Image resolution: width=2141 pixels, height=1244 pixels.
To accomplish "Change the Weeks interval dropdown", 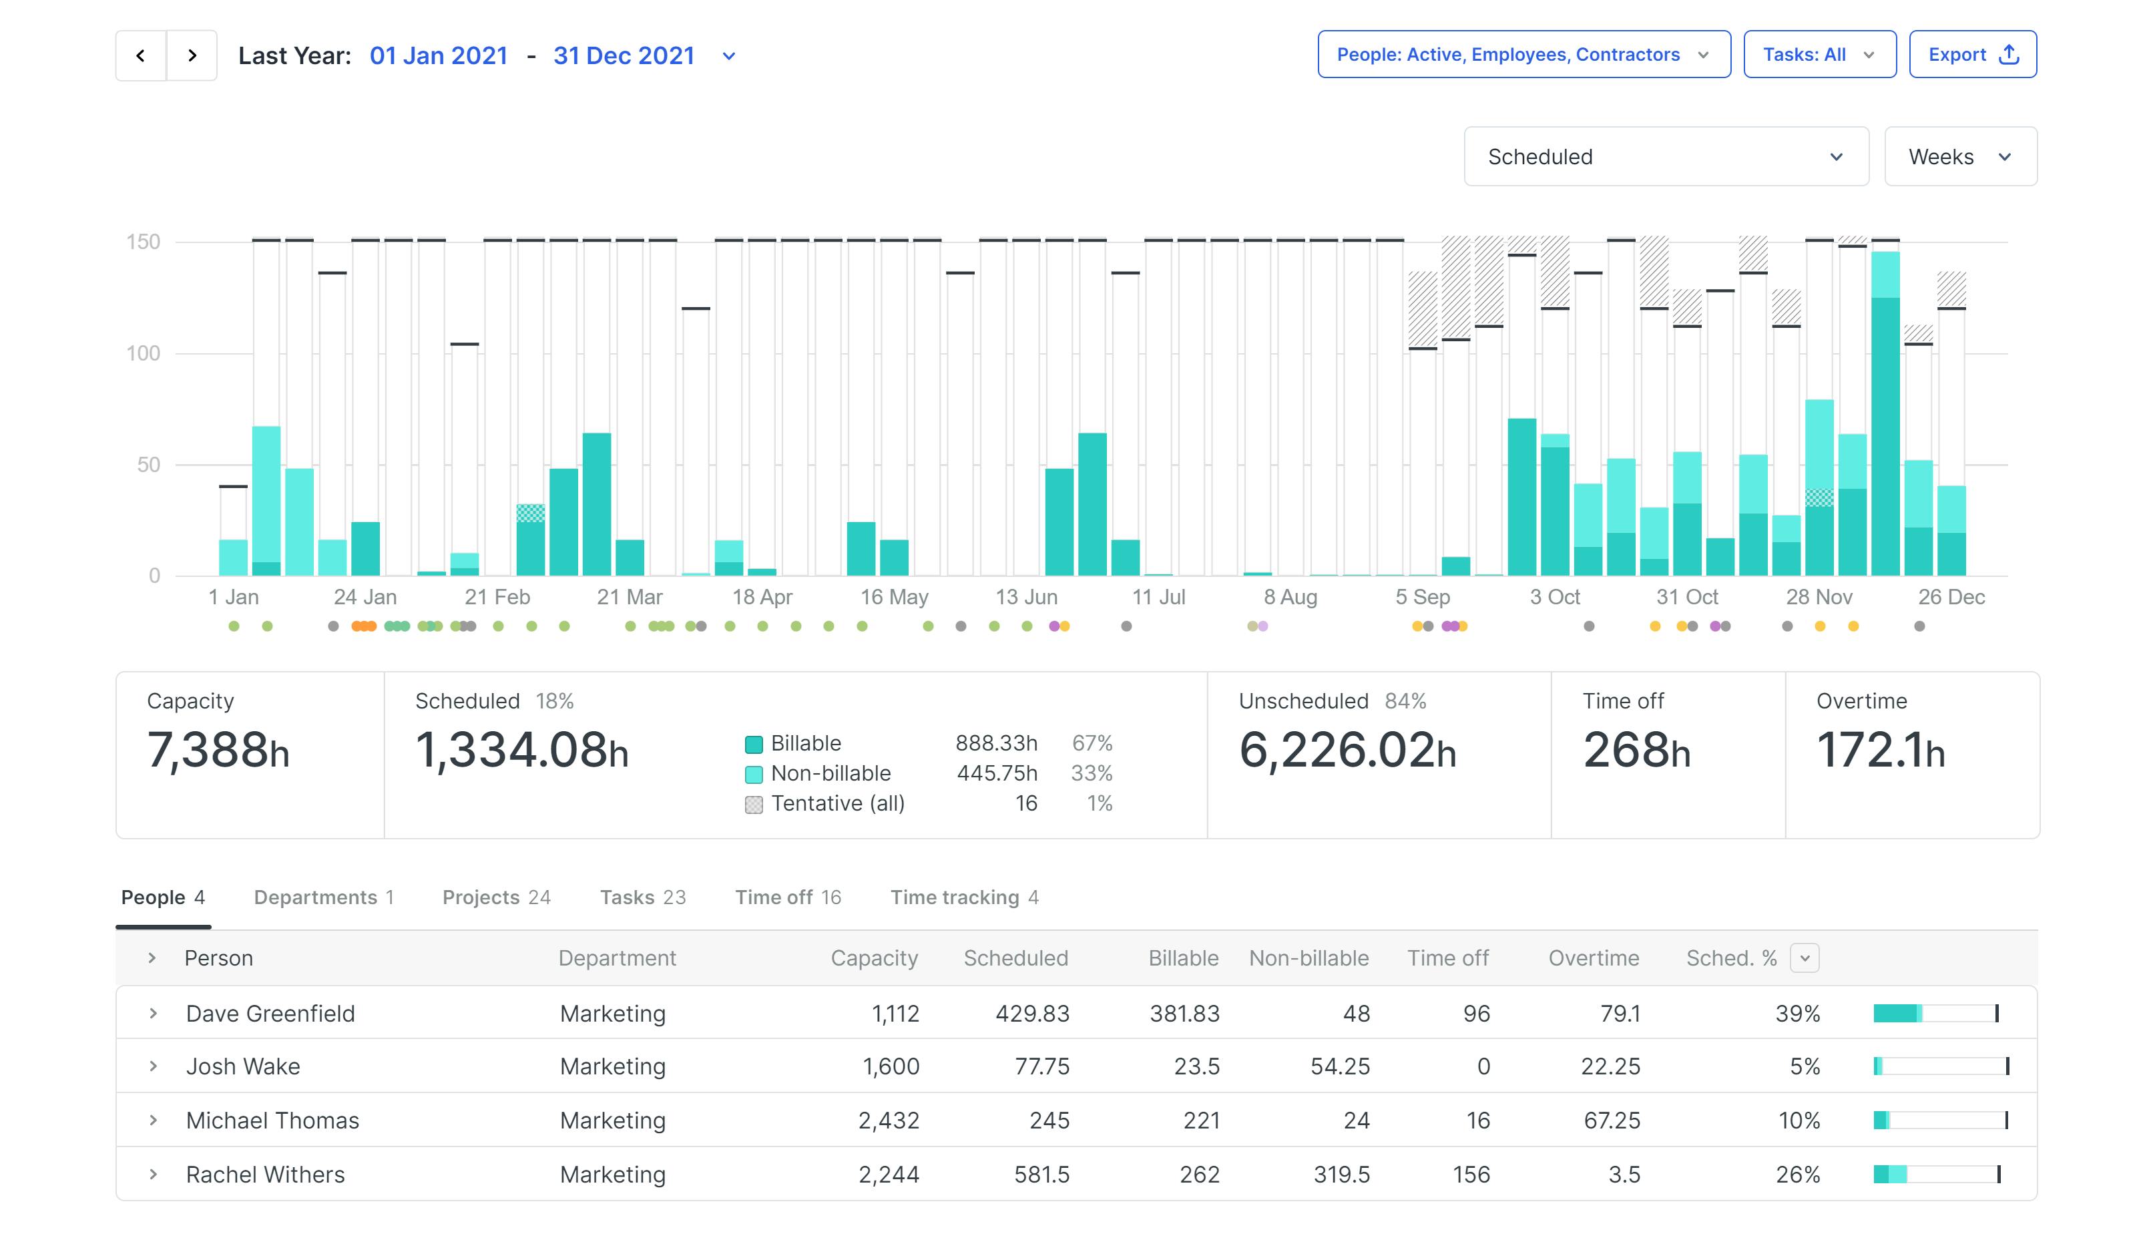I will click(x=1959, y=157).
